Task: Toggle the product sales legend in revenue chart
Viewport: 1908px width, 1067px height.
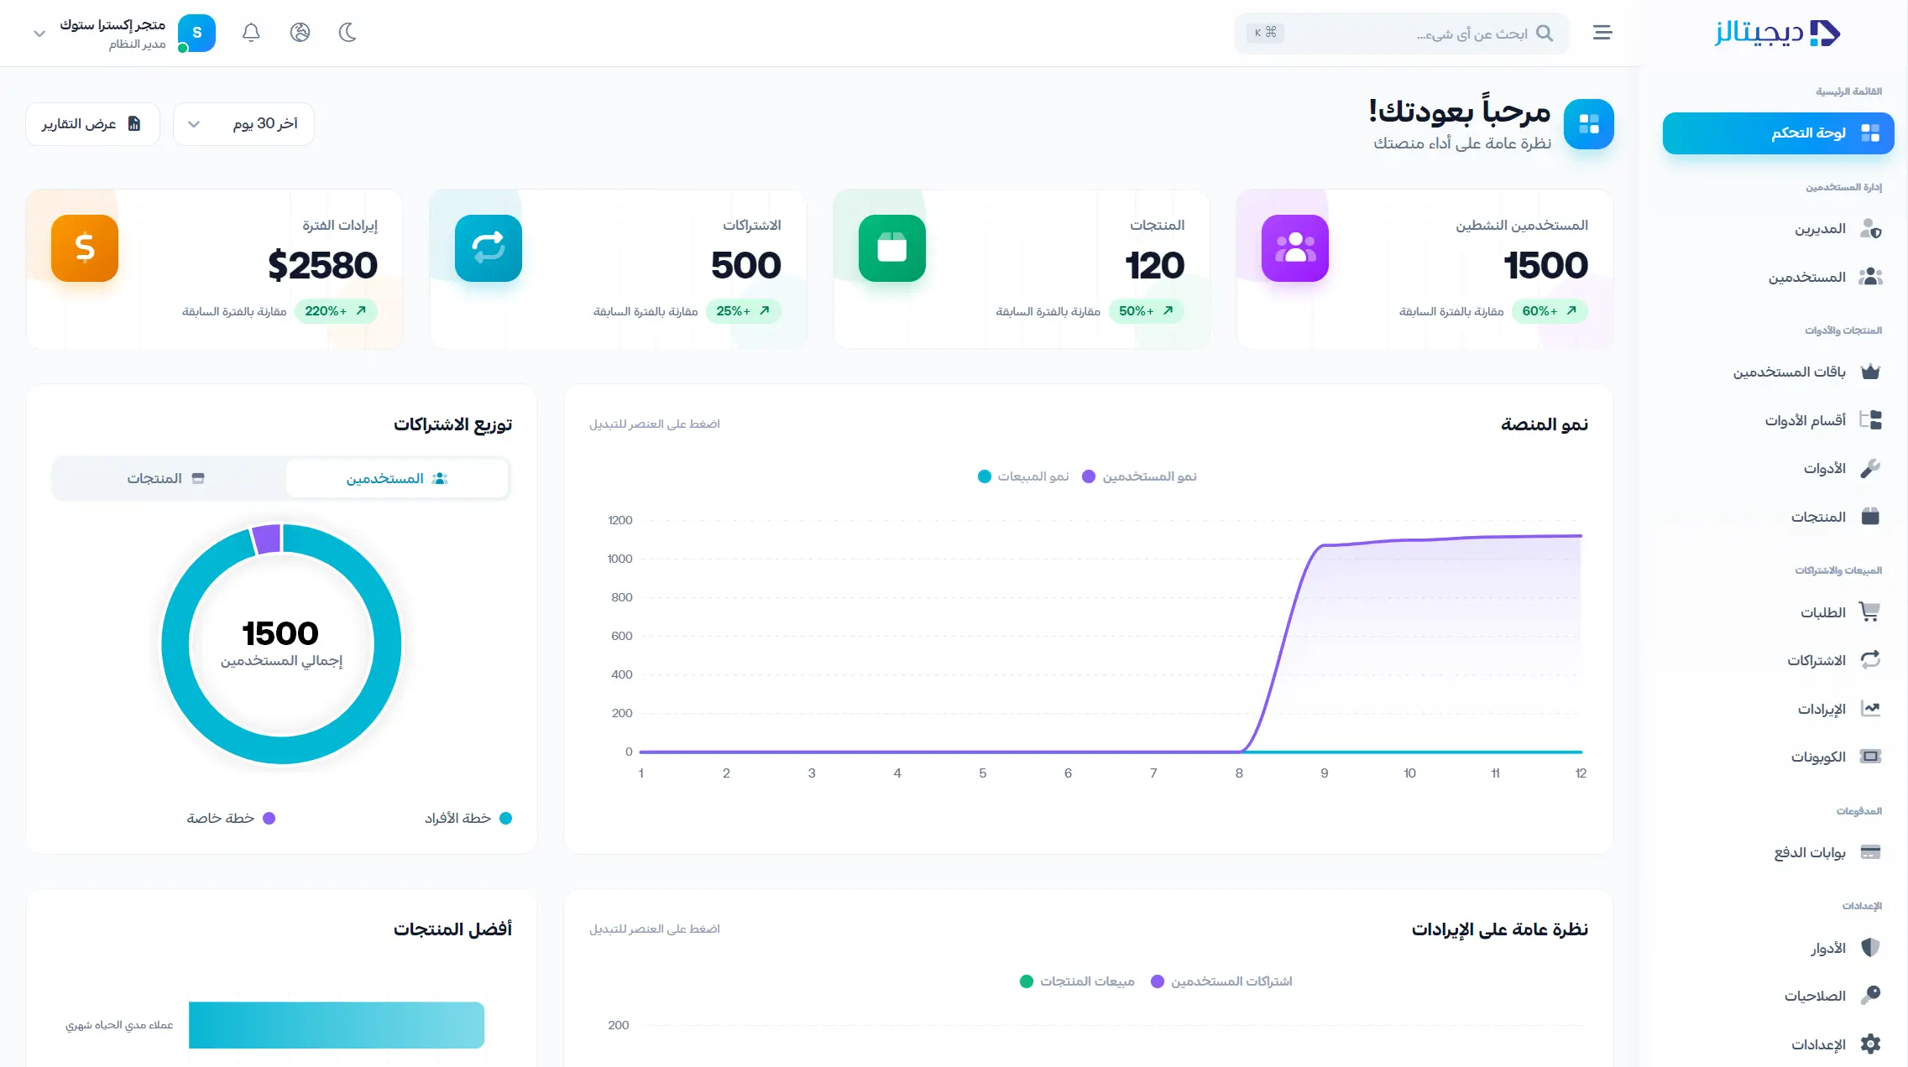Action: pos(1077,981)
